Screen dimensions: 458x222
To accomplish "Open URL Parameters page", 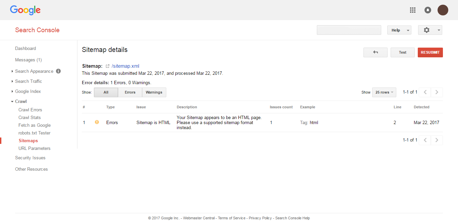I will (35, 148).
